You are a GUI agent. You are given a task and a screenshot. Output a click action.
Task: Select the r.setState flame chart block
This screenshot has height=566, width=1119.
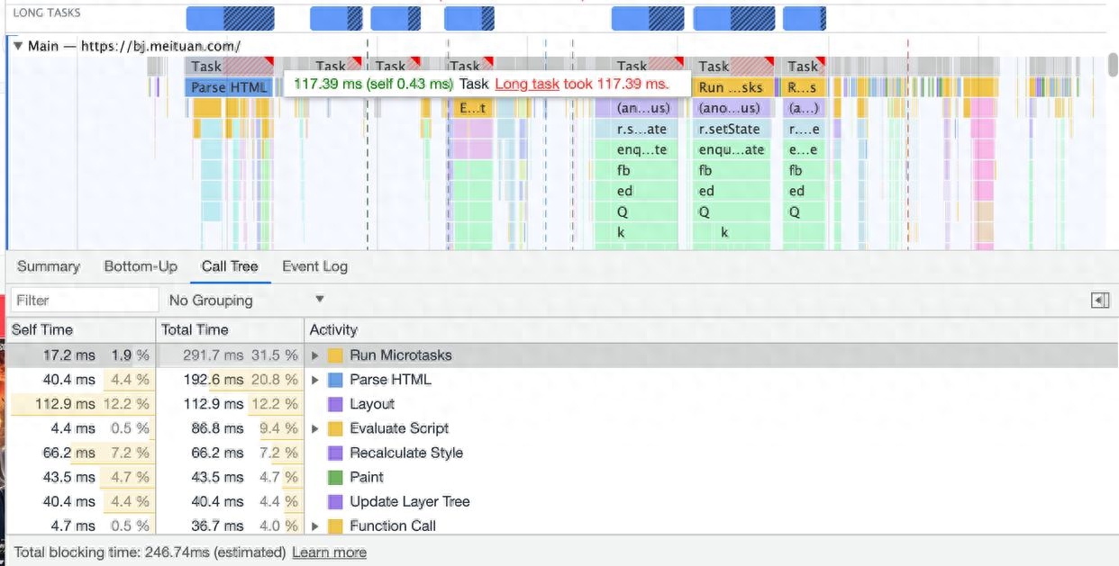point(730,129)
